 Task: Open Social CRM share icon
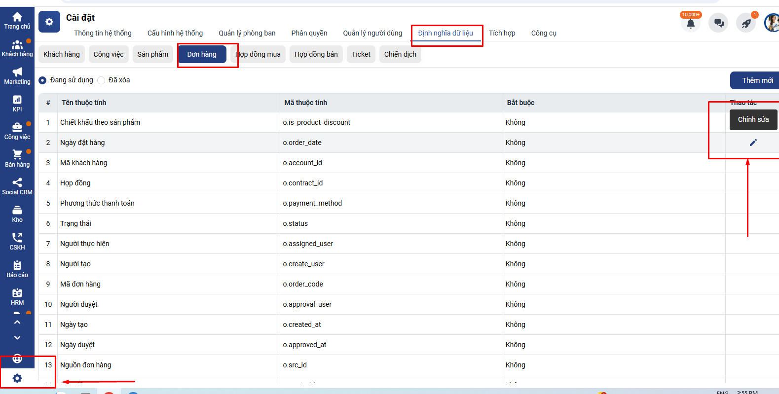(x=17, y=186)
